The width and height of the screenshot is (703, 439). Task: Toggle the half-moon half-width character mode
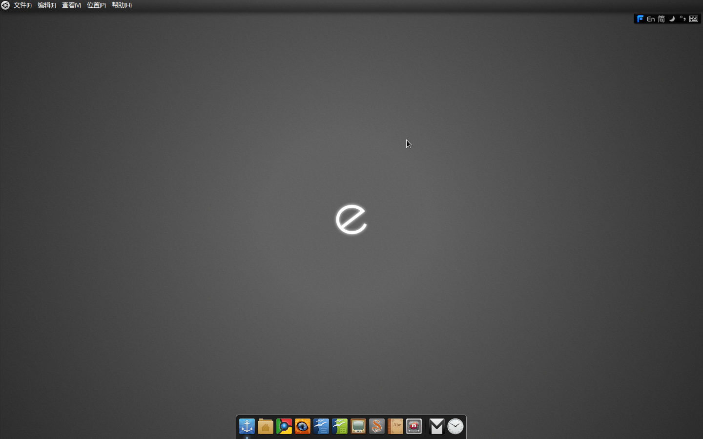pyautogui.click(x=672, y=19)
